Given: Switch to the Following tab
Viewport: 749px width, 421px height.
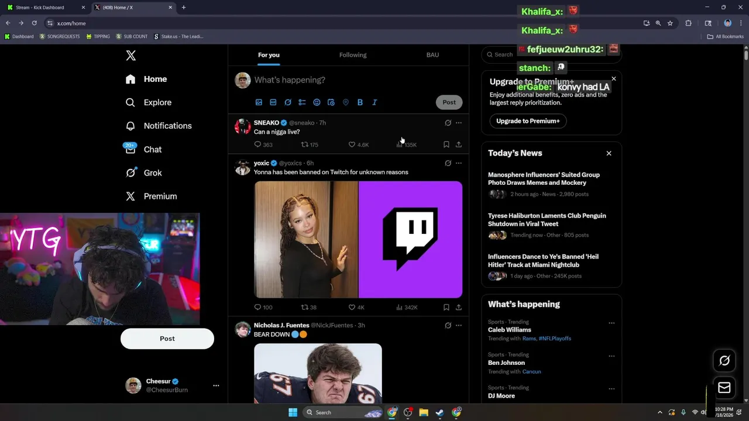Looking at the screenshot, I should tap(353, 55).
